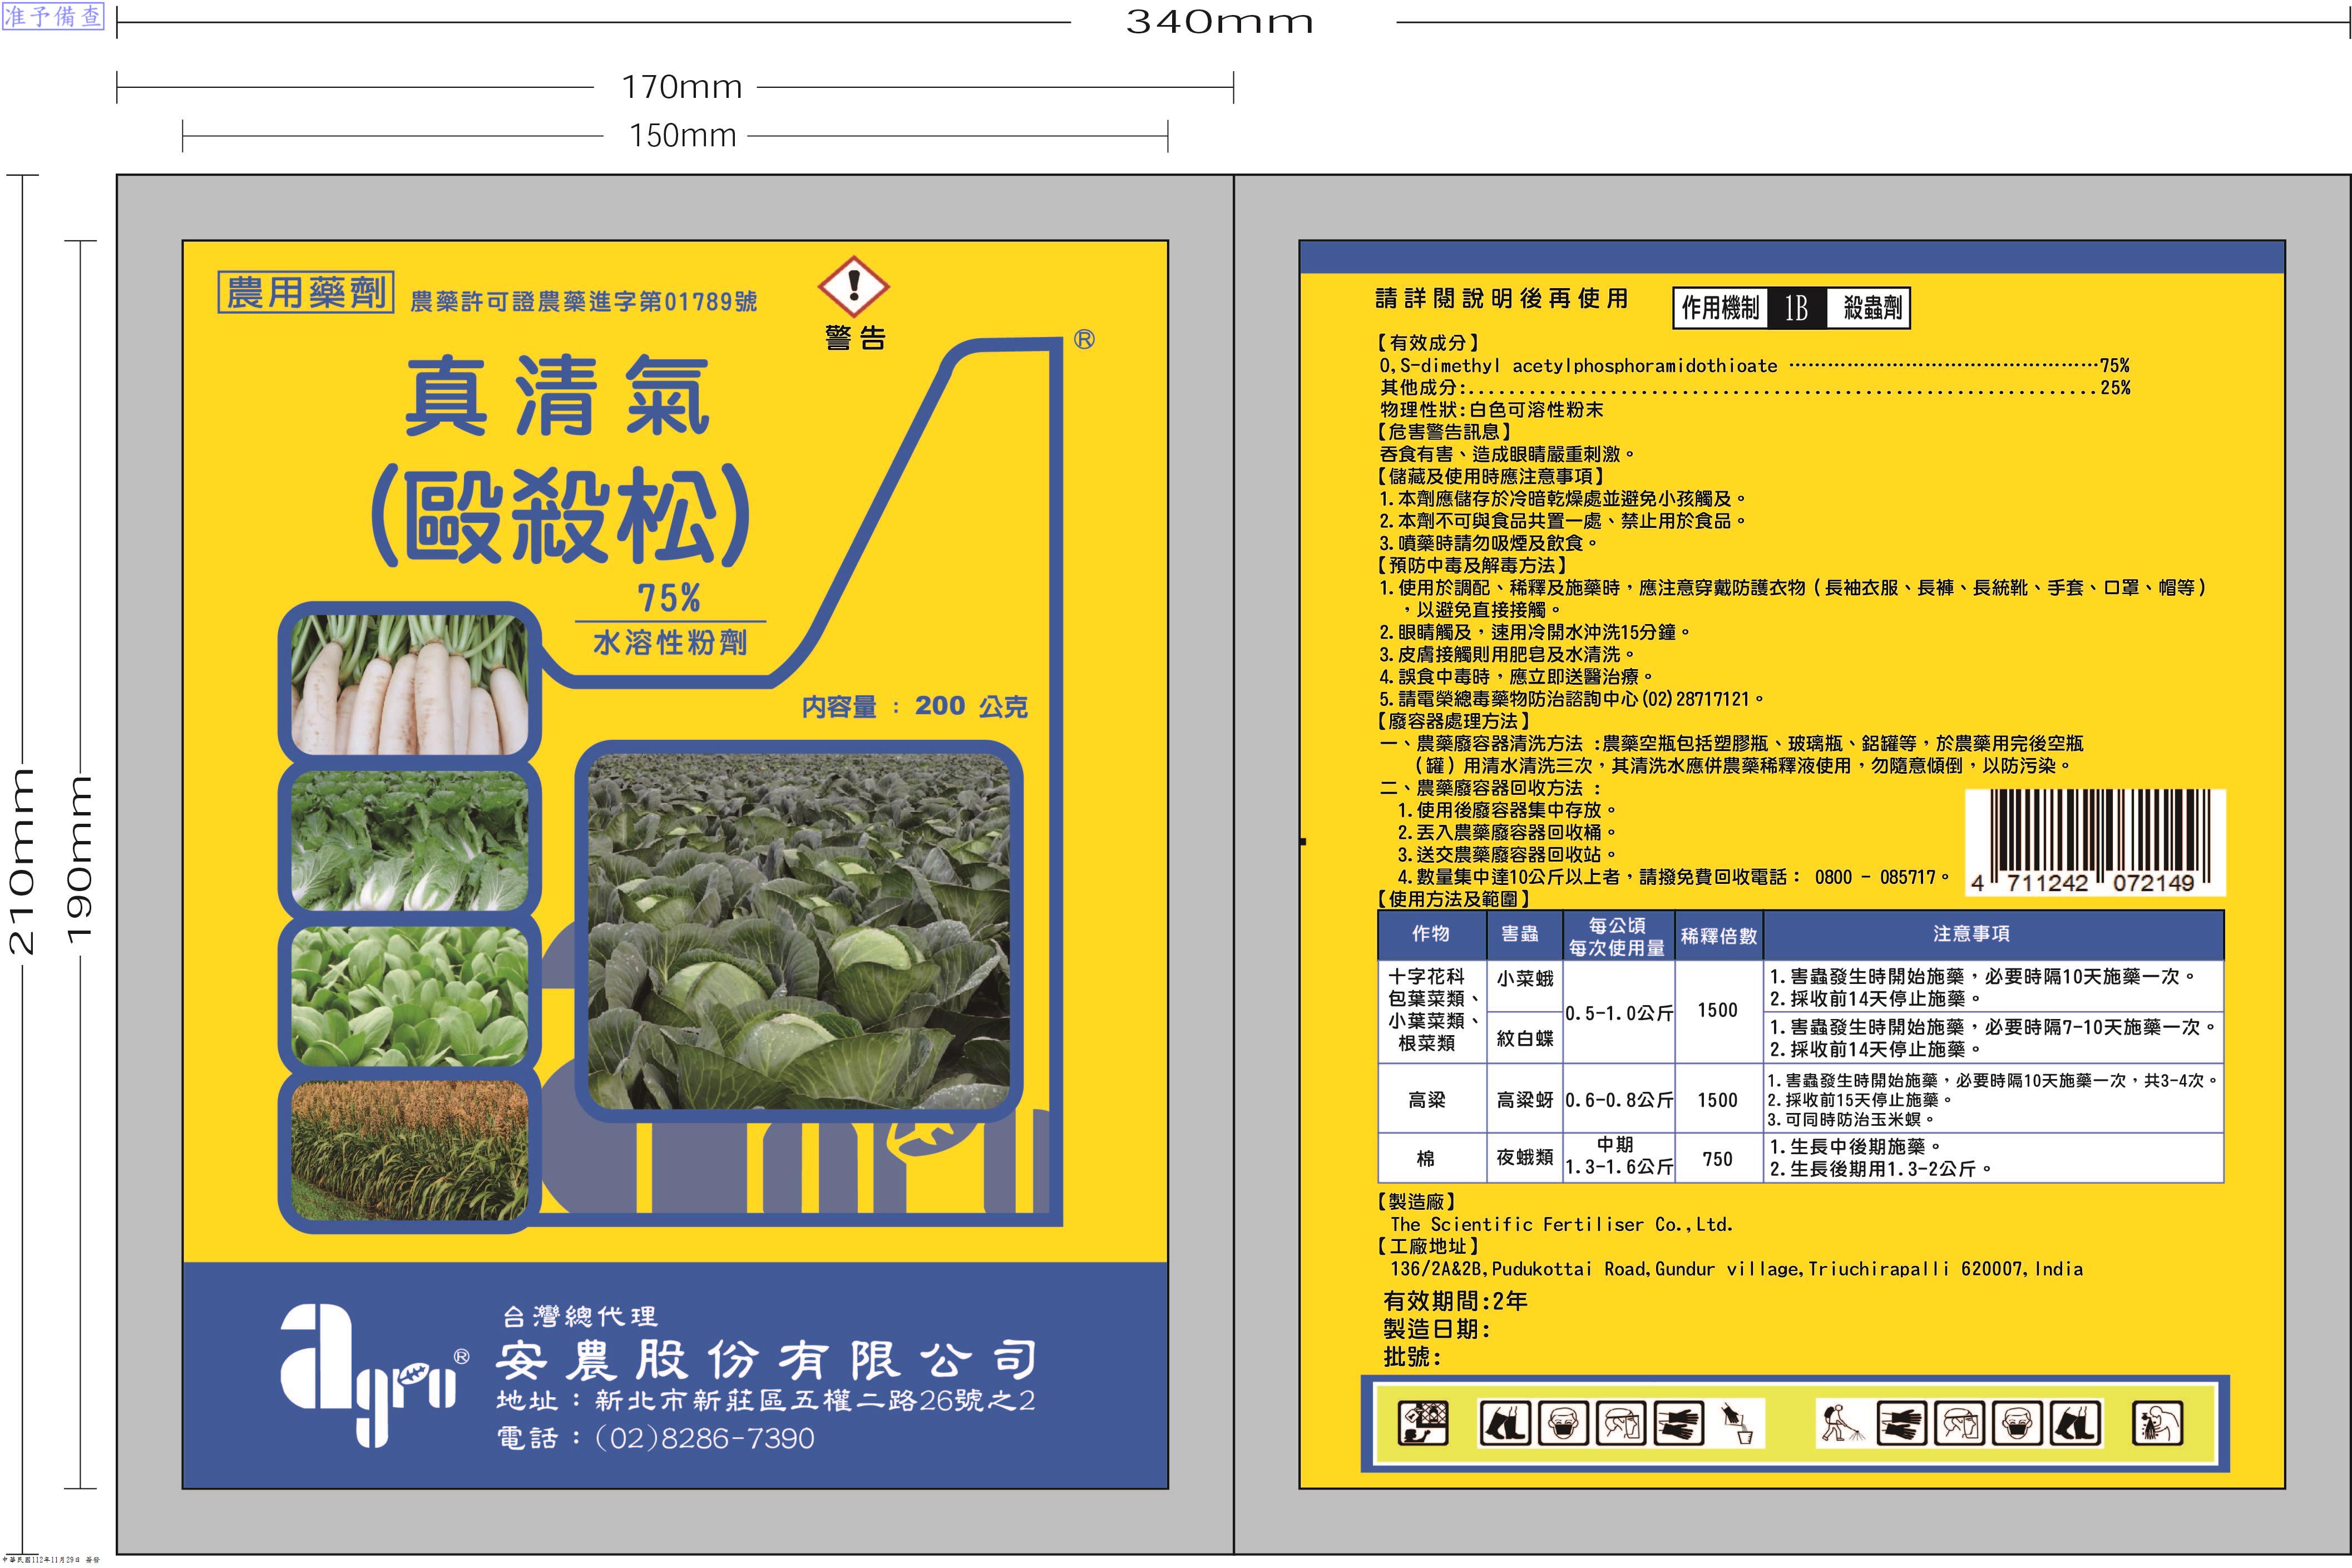Click the poison center number (02)28717121 line

coord(1572,699)
